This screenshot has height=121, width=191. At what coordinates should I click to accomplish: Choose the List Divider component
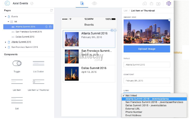(x=38, y=66)
